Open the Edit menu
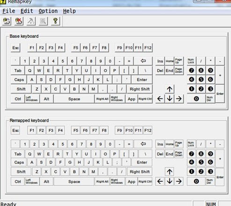The width and height of the screenshot is (231, 206). click(x=27, y=11)
